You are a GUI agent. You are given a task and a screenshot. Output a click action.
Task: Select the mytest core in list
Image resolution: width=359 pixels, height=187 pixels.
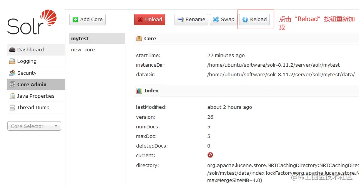pyautogui.click(x=97, y=39)
